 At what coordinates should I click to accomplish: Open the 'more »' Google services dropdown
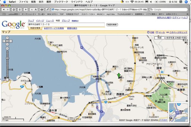tap(75, 21)
